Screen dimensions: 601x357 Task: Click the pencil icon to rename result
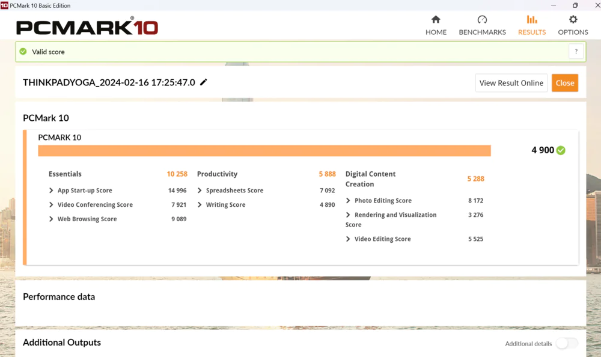coord(204,82)
